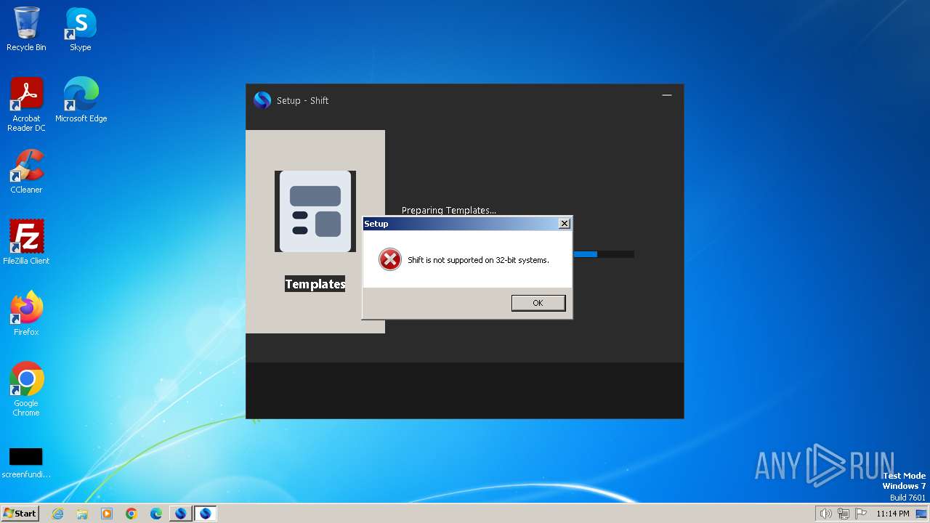The width and height of the screenshot is (930, 523).
Task: Select the Skype desktop shortcut
Action: [x=81, y=29]
